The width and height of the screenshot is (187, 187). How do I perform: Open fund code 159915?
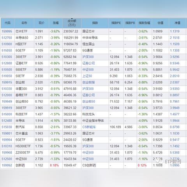[7, 82]
